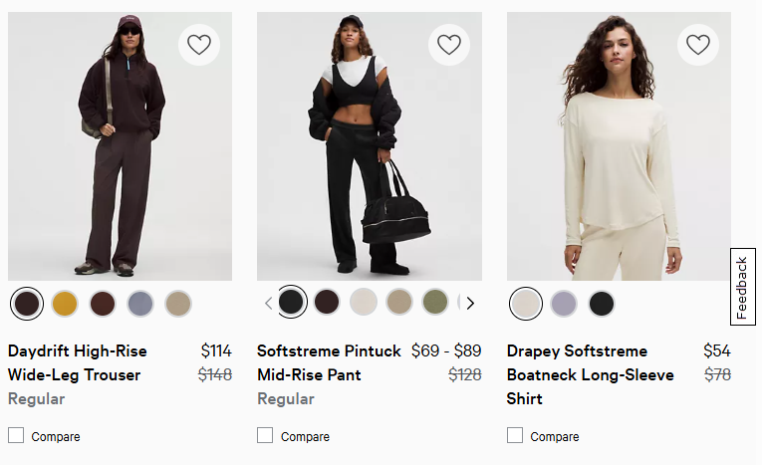This screenshot has height=465, width=762.
Task: Check Compare box for Drapey Softstreme Shirt
Action: click(x=515, y=435)
